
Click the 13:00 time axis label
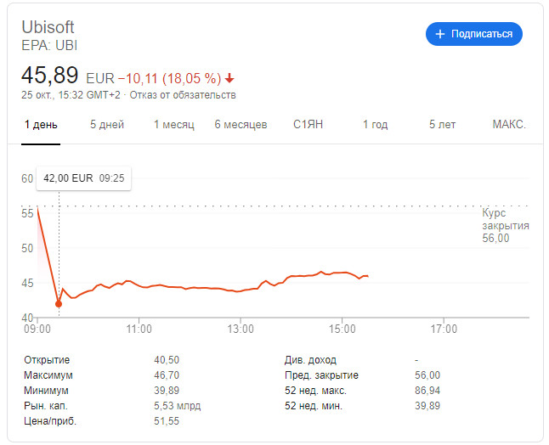click(x=241, y=330)
